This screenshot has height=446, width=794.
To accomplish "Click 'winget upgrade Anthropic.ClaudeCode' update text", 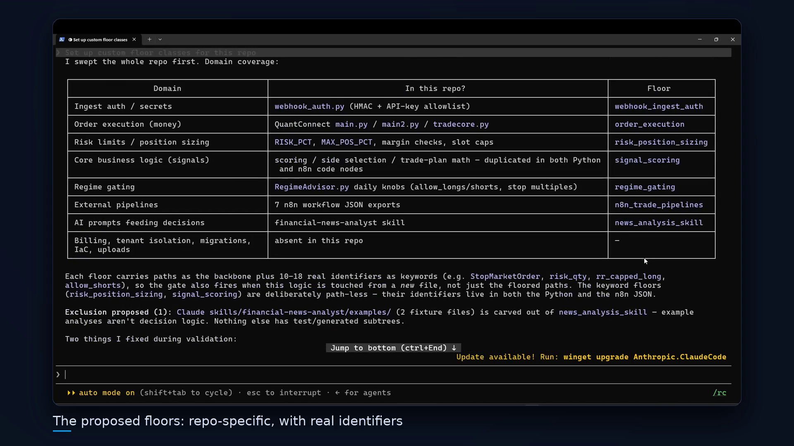I will pyautogui.click(x=645, y=357).
